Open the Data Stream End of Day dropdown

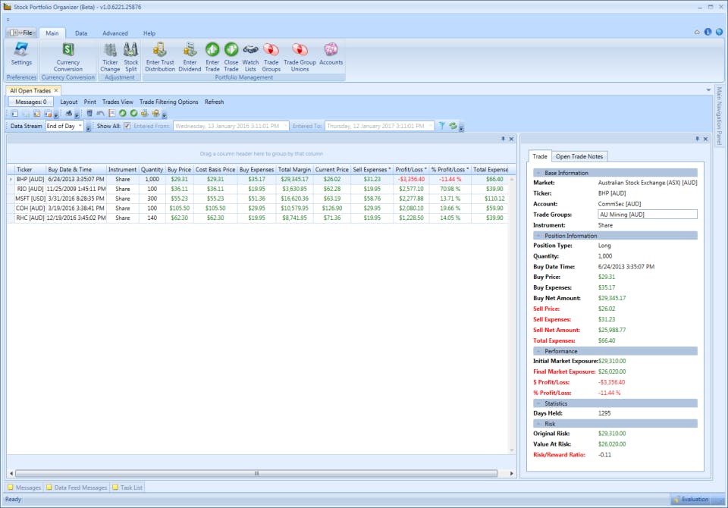(80, 126)
